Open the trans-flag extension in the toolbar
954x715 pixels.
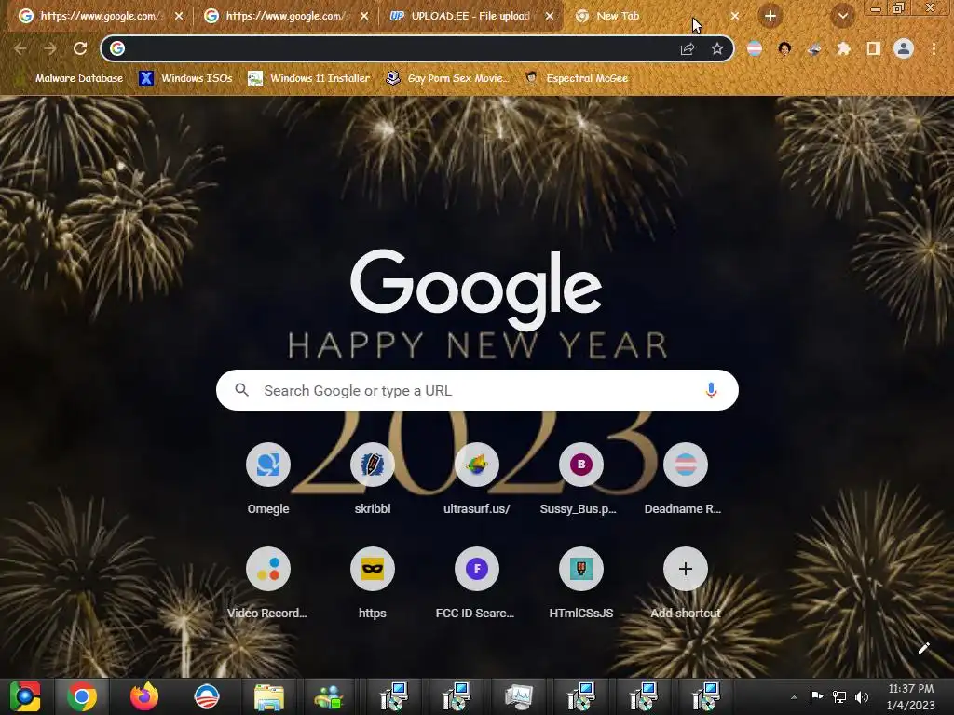point(755,48)
